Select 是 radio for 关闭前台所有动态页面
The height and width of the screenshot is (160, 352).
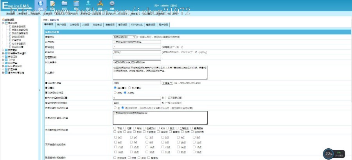(x=115, y=108)
